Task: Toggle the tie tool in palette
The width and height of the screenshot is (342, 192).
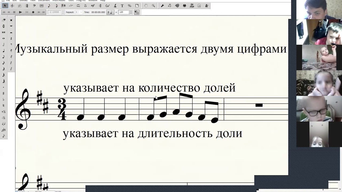Action: click(4, 124)
